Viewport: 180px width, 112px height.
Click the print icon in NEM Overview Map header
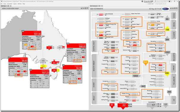(x=83, y=8)
